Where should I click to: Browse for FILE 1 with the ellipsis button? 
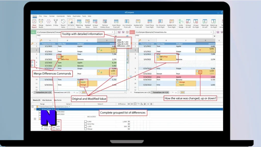(x=116, y=32)
